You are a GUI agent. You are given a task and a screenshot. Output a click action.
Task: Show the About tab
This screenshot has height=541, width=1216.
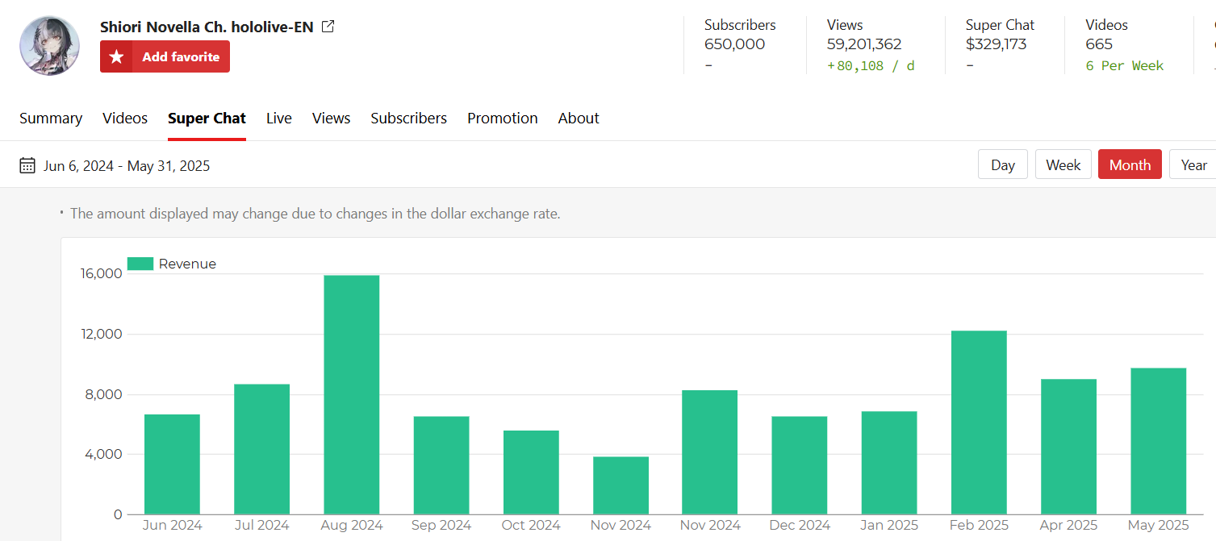579,119
